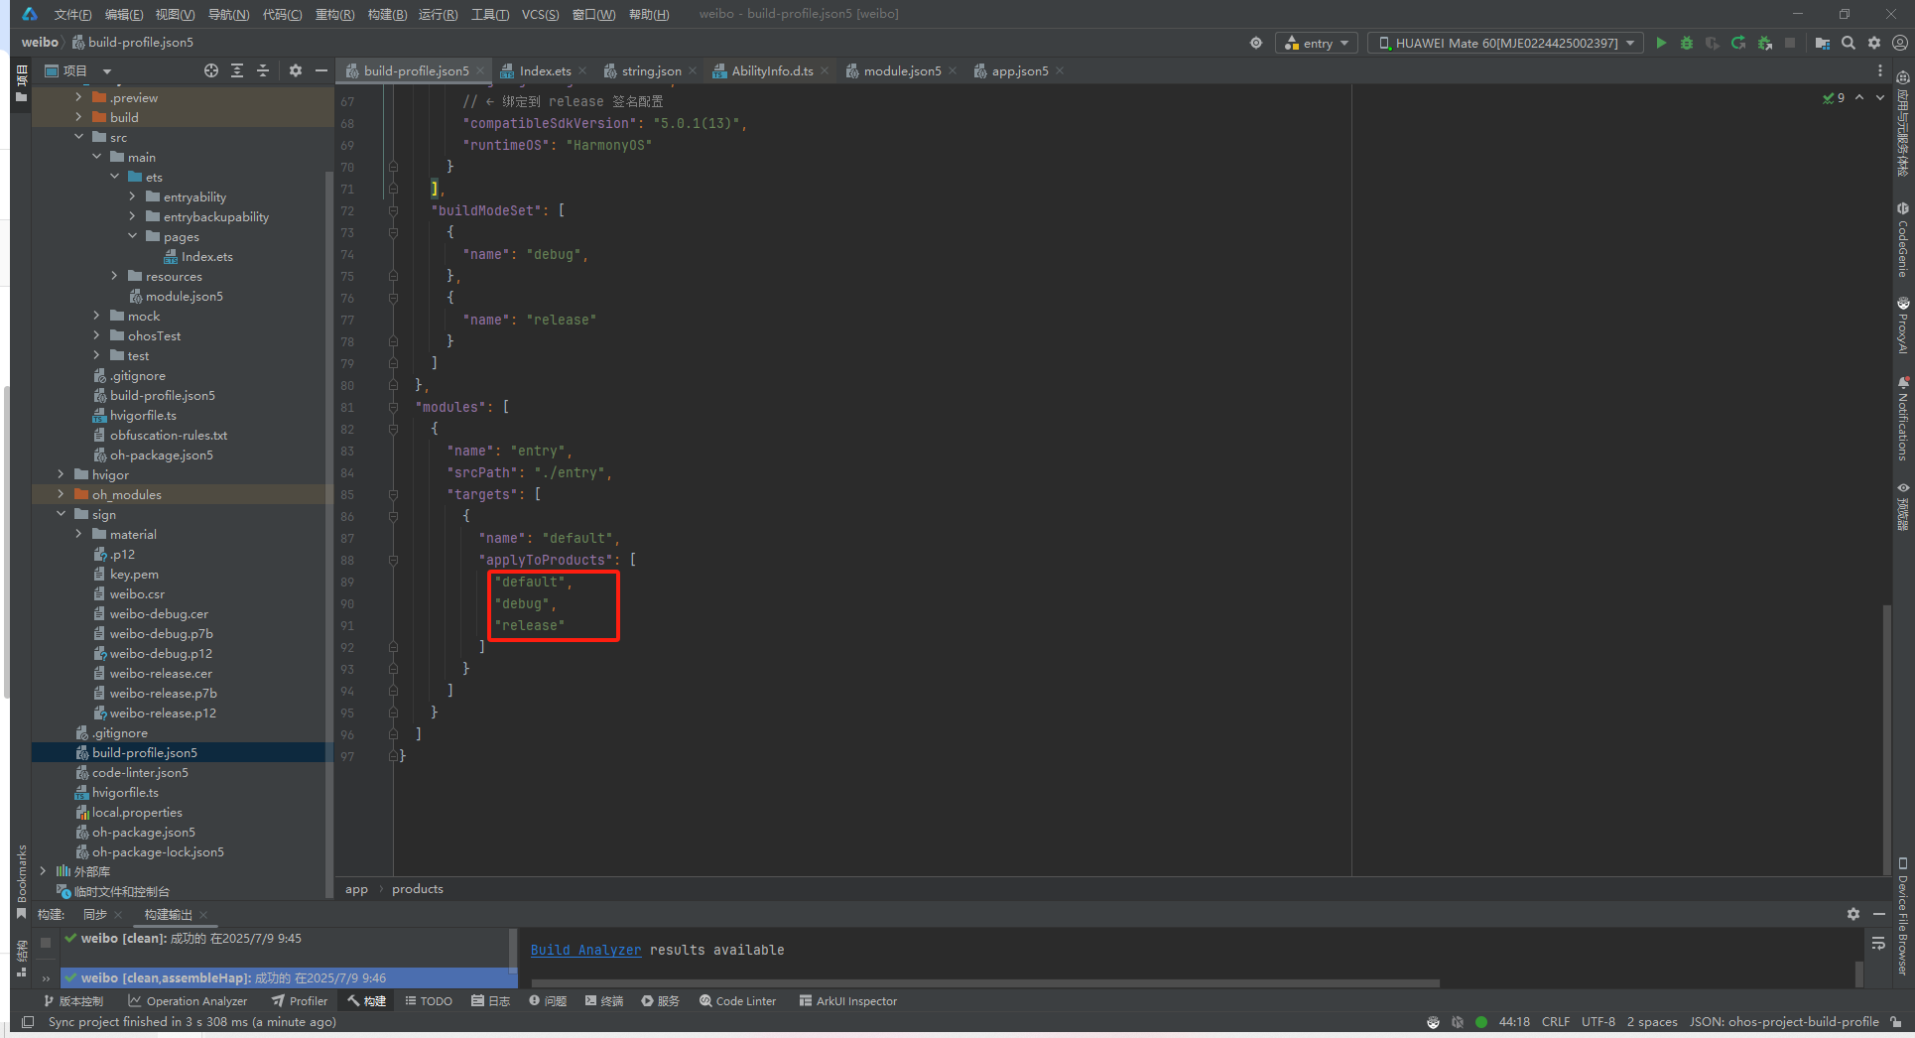Screen dimensions: 1915x1038
Task: Open editor tabs more-options vertical dots
Action: click(1880, 70)
